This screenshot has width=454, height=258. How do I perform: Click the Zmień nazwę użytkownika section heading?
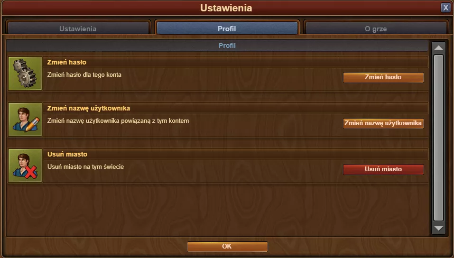point(89,108)
